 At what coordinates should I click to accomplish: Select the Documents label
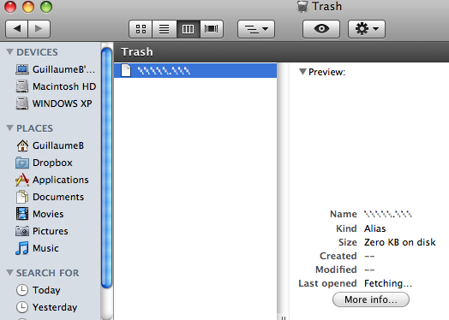pyautogui.click(x=58, y=197)
